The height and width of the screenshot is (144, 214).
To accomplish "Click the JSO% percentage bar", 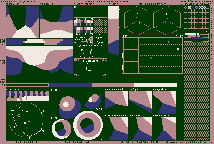I will pyautogui.click(x=39, y=44).
